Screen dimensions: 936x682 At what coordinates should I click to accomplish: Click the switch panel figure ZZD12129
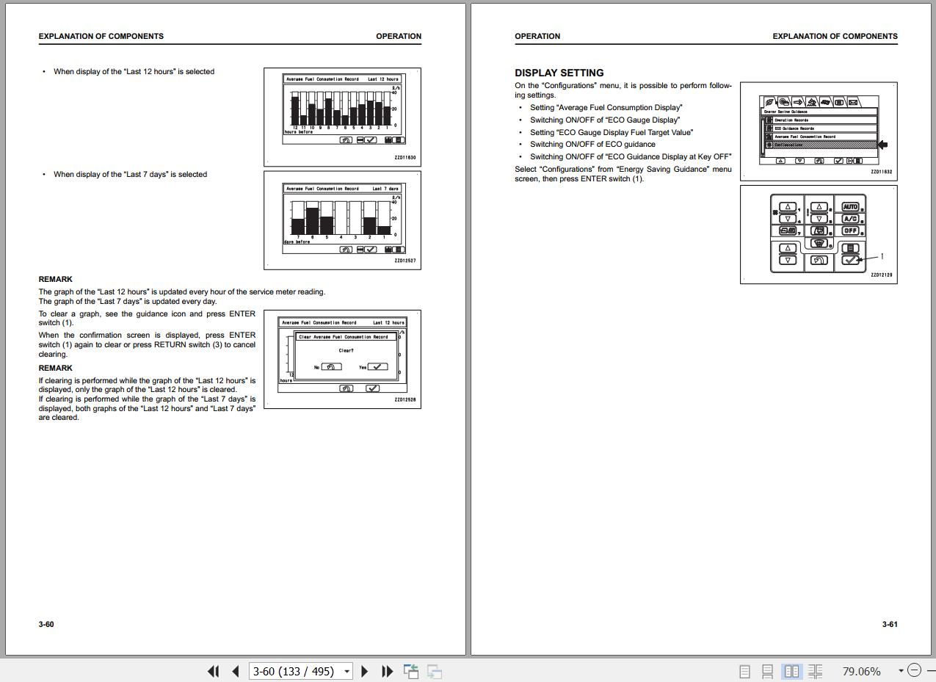(819, 234)
